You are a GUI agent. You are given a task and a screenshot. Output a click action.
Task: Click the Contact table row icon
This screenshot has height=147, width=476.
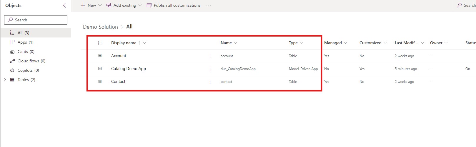coord(100,81)
